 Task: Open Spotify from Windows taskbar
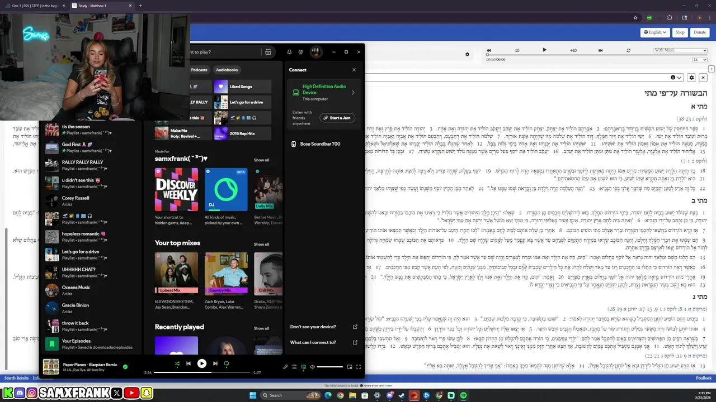pyautogui.click(x=464, y=395)
